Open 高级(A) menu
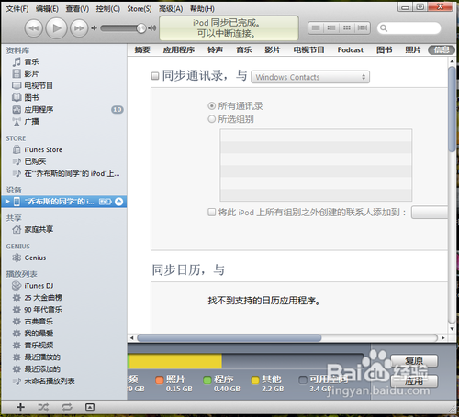The image size is (459, 417). [171, 9]
